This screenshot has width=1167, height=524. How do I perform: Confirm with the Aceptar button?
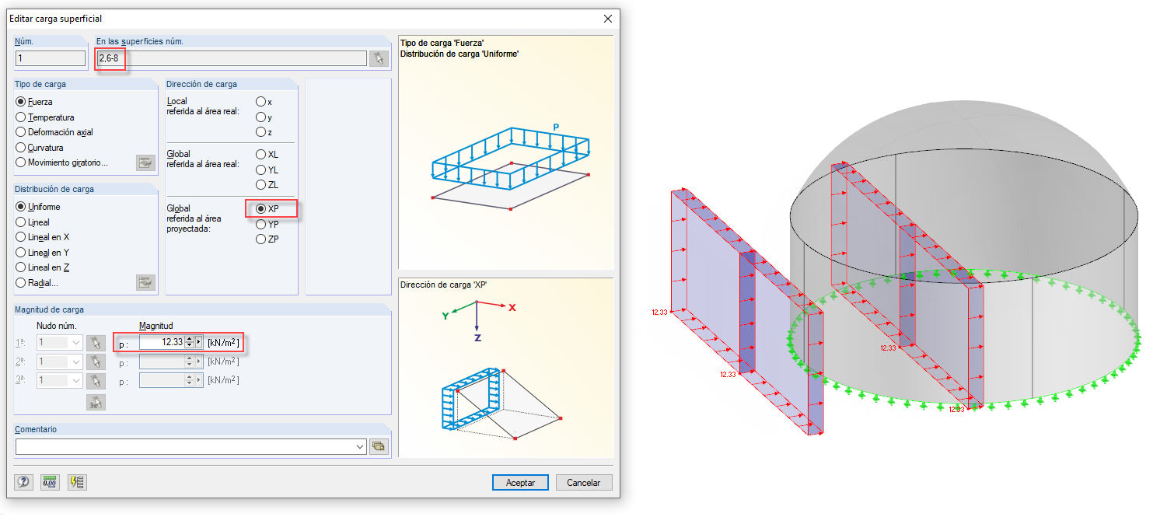(x=519, y=482)
